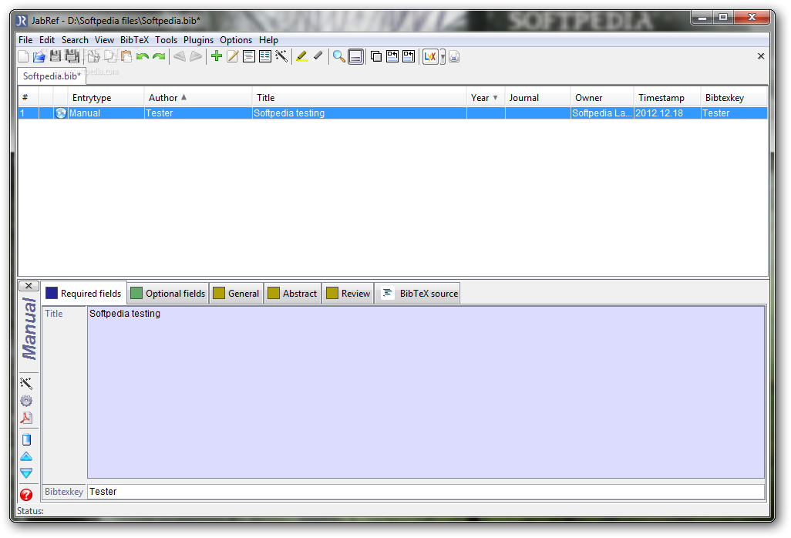The height and width of the screenshot is (538, 791).
Task: Open the General tab
Action: tap(236, 294)
